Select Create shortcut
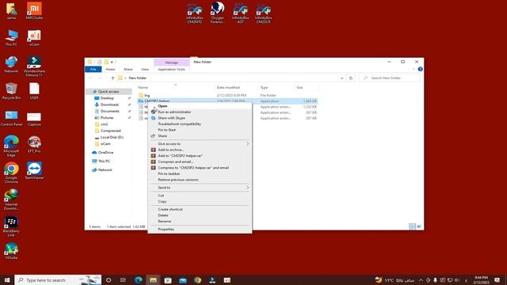 (x=170, y=209)
